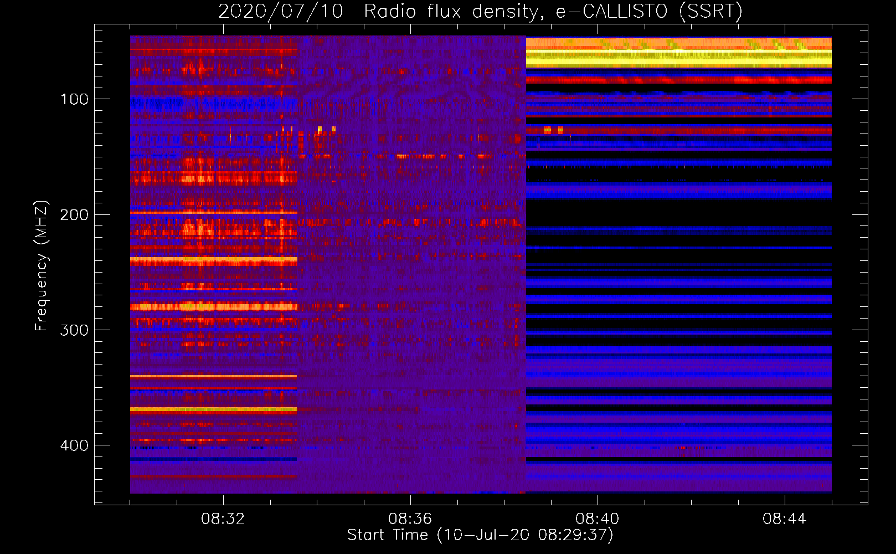Click the '08:32' time tick label

[223, 519]
